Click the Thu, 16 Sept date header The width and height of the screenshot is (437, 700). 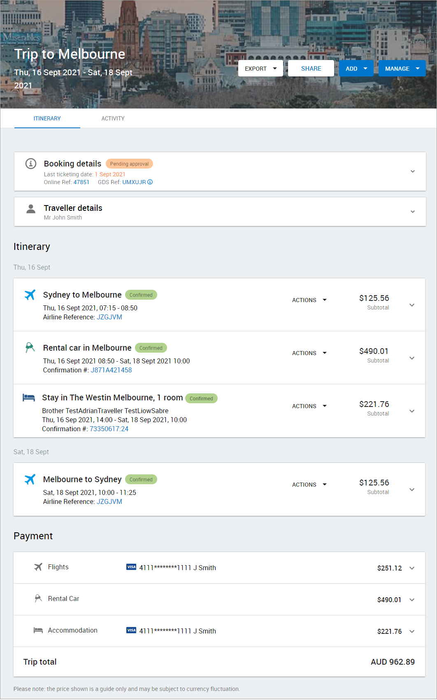32,267
